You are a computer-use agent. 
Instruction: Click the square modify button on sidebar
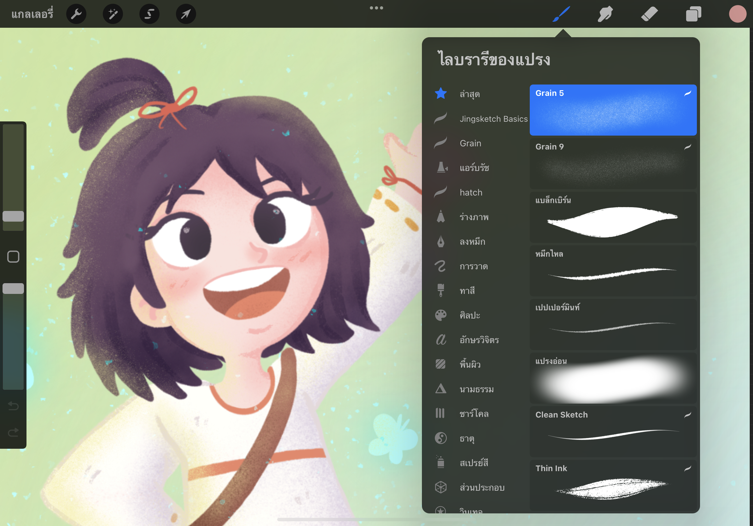[13, 257]
